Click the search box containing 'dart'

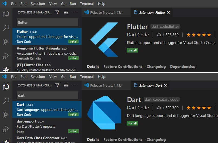pyautogui.click(x=48, y=95)
